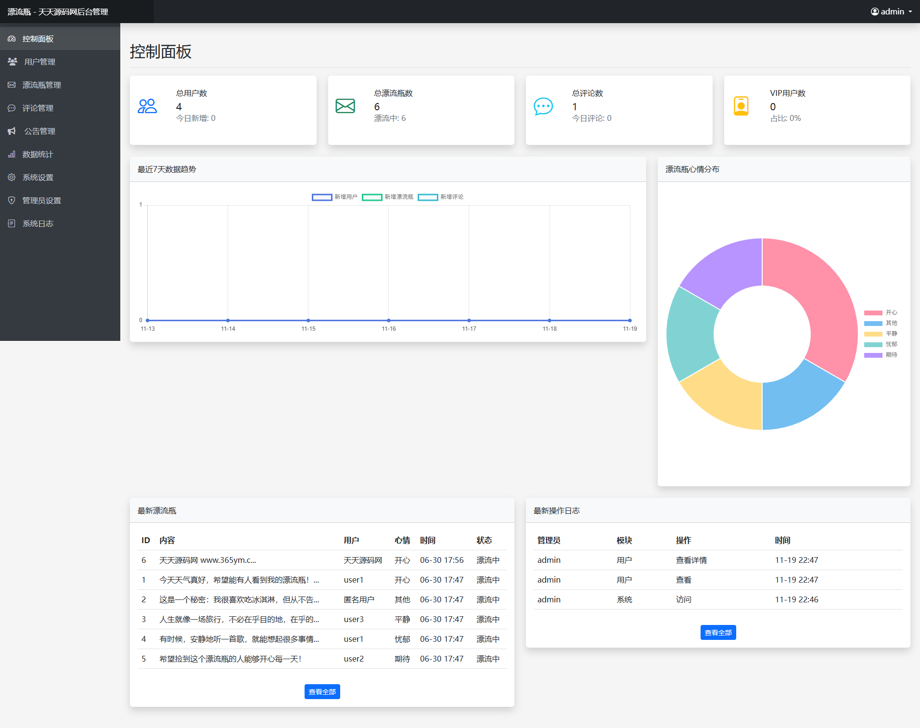
Task: Click 查看全部 under the 最新漂流瓶 table
Action: [322, 691]
